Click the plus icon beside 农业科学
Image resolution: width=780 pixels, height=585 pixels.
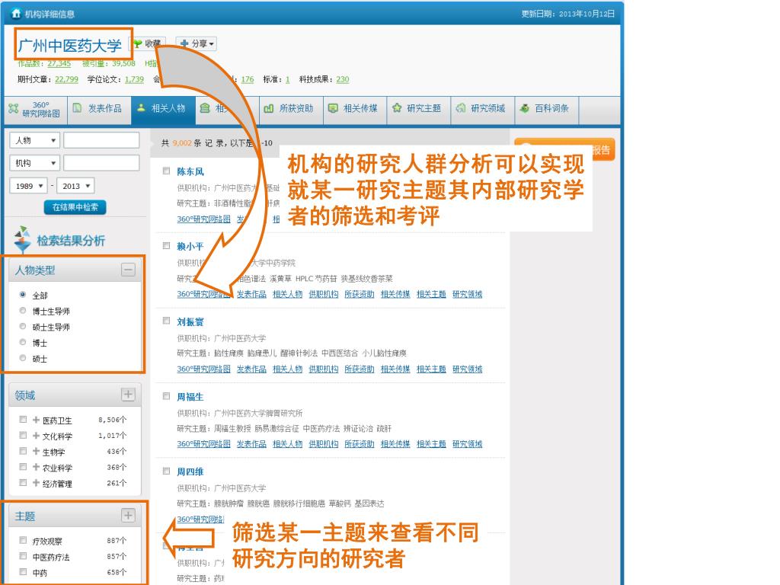point(36,467)
